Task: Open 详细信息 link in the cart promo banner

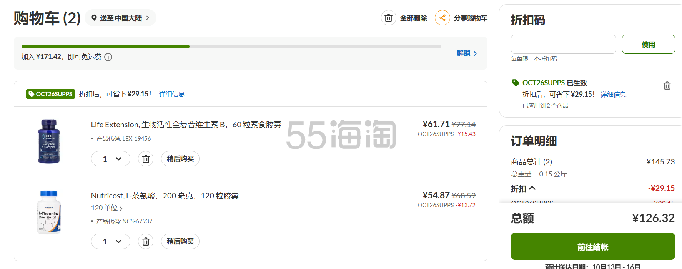Action: pyautogui.click(x=172, y=94)
